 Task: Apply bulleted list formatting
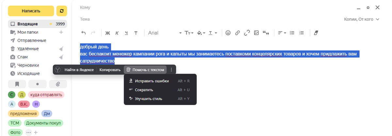coord(292,33)
